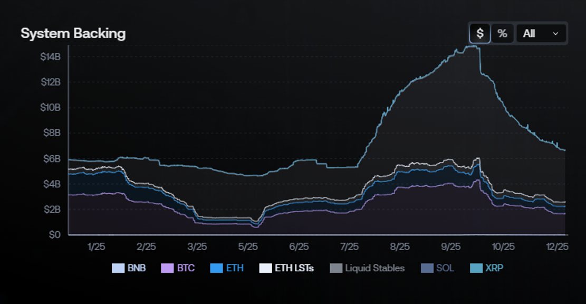Click the 5/25 x-axis date label
Screen dimensions: 586x304
[x=248, y=247]
